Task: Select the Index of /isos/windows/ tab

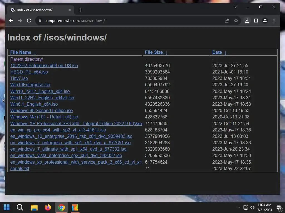Action: 41,10
